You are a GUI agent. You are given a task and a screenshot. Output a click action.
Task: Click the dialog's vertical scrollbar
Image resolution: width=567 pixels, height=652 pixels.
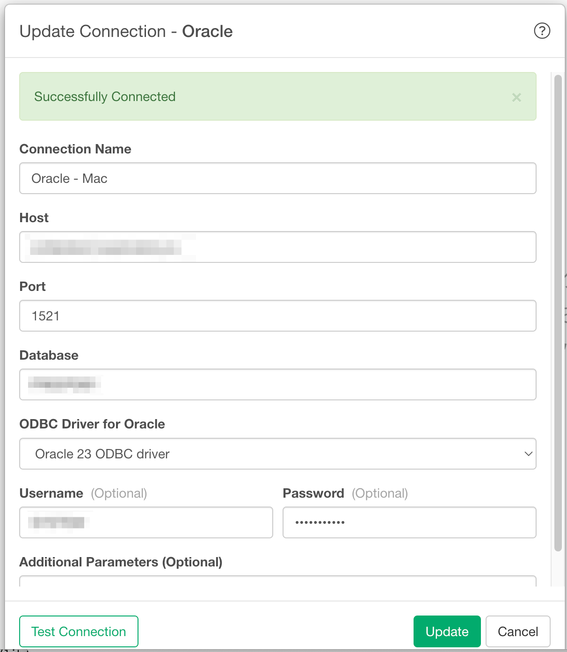tap(558, 313)
